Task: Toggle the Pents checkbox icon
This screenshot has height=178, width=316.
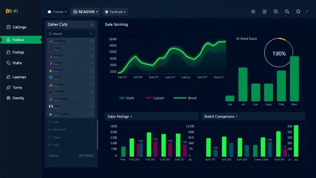Action: pos(50,138)
